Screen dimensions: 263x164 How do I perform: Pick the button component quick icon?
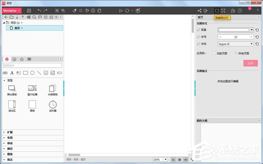point(5,73)
